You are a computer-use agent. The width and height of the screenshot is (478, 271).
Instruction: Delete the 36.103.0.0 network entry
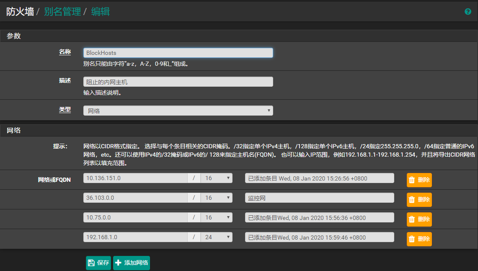click(x=419, y=199)
